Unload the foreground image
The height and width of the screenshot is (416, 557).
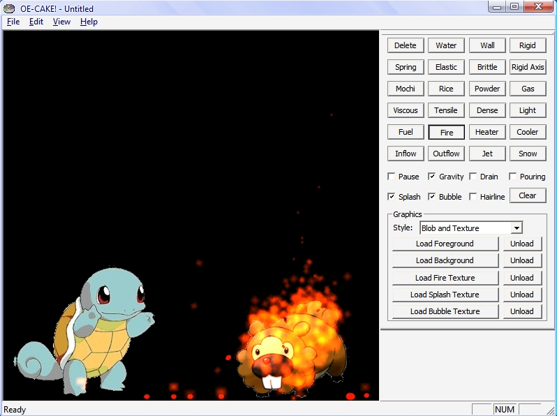tap(522, 244)
